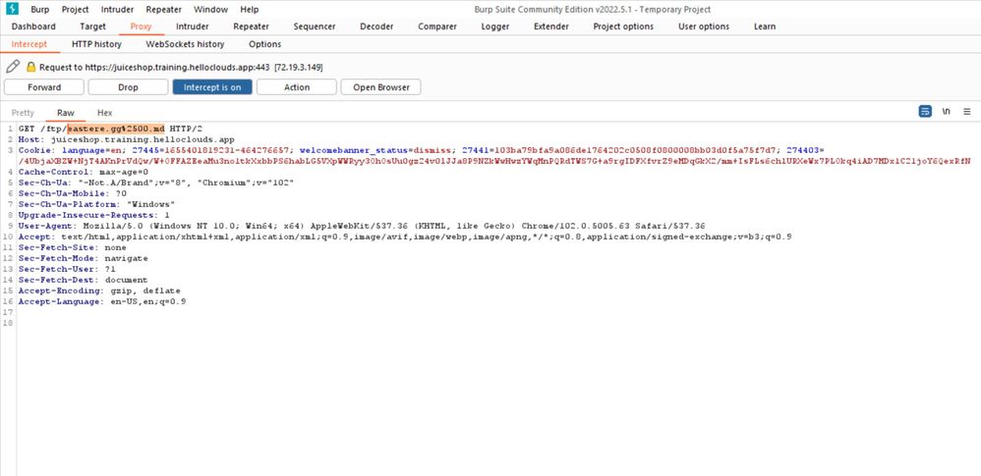The image size is (981, 476).
Task: Open the Repeater menu
Action: [x=163, y=10]
